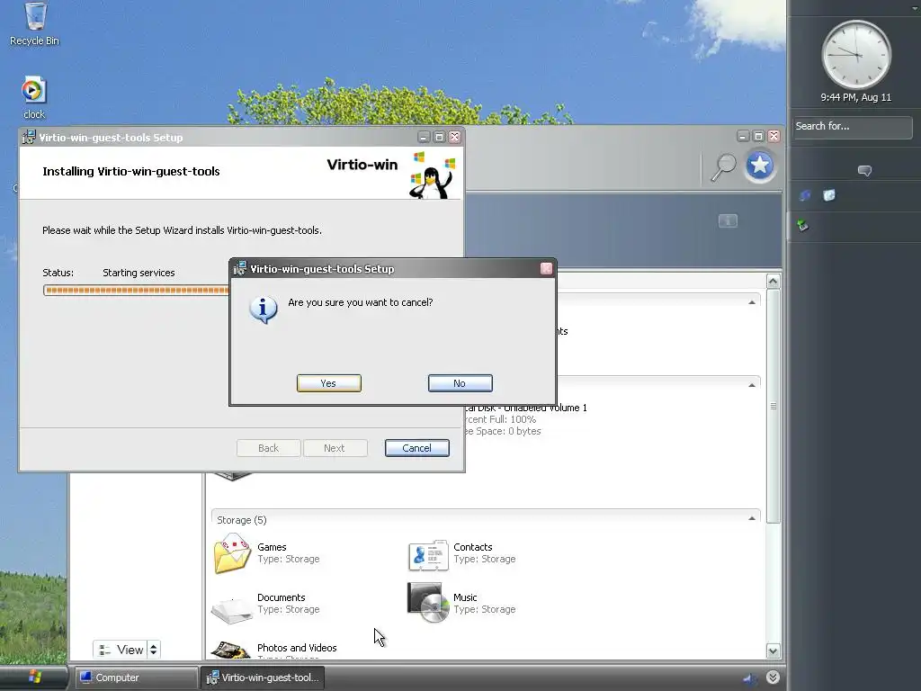The image size is (921, 691).
Task: Click the light blue page icon in sidebar
Action: (828, 195)
